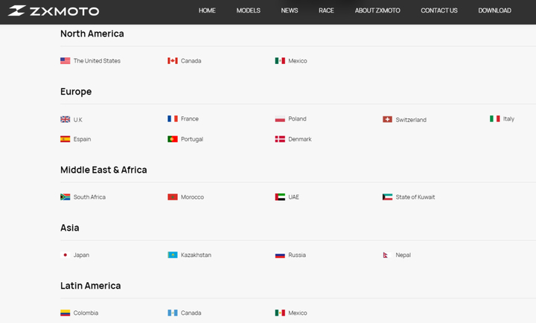Click the Denmark flag icon
Screen dimensions: 536x323
pos(280,139)
